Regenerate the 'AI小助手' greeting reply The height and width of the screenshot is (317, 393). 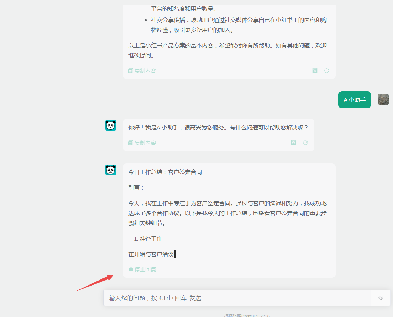305,143
